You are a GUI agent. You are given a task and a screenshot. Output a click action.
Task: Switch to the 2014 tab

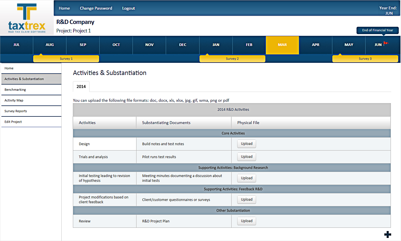pyautogui.click(x=81, y=87)
